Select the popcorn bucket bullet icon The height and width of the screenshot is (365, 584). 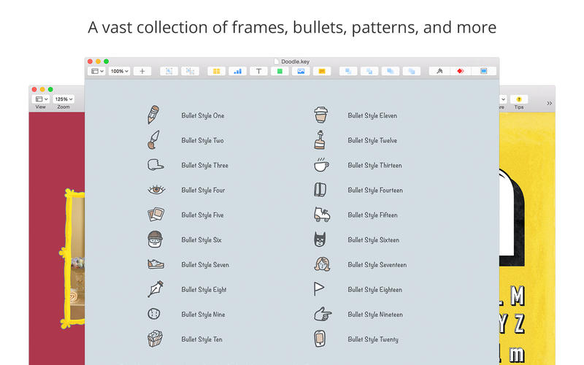pos(155,339)
